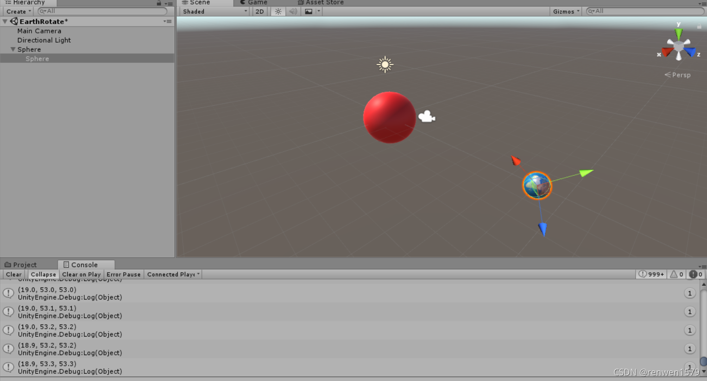Screen dimensions: 707x381
Task: Select the log entry (18.9, 53.2, 53.2)
Action: 350,349
